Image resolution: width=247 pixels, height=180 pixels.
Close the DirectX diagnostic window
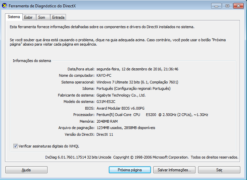click(x=239, y=6)
